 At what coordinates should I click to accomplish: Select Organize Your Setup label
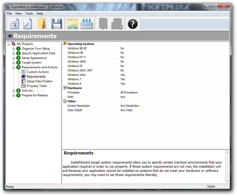tap(36, 49)
